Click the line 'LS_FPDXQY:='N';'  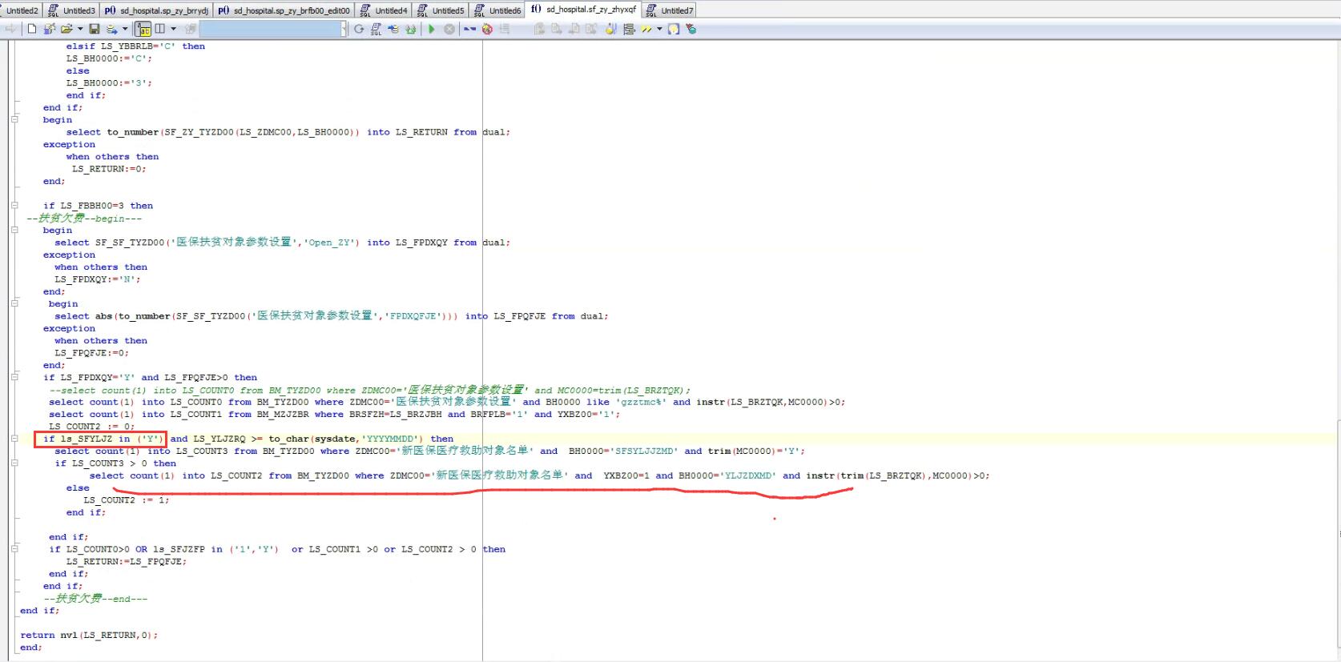coord(98,279)
